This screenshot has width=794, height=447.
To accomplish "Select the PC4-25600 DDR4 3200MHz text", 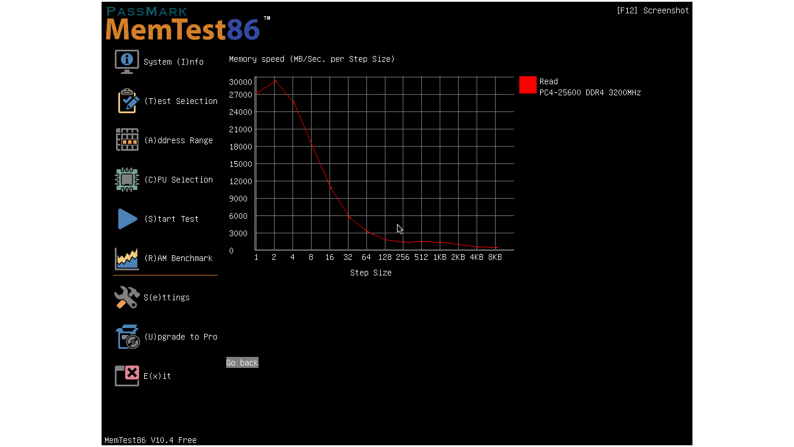I will coord(590,92).
